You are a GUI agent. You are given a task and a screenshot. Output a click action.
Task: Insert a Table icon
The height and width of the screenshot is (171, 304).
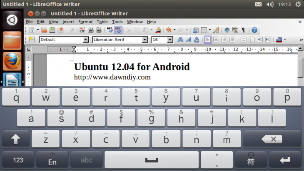pos(204,30)
